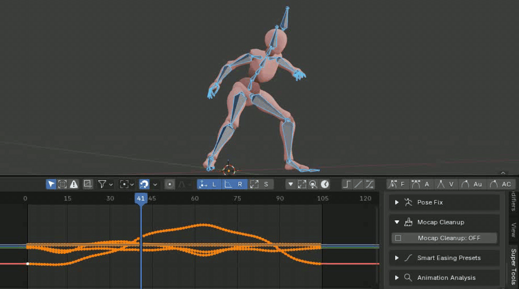Click the current frame 41 playhead marker
This screenshot has height=289, width=519.
pyautogui.click(x=141, y=198)
